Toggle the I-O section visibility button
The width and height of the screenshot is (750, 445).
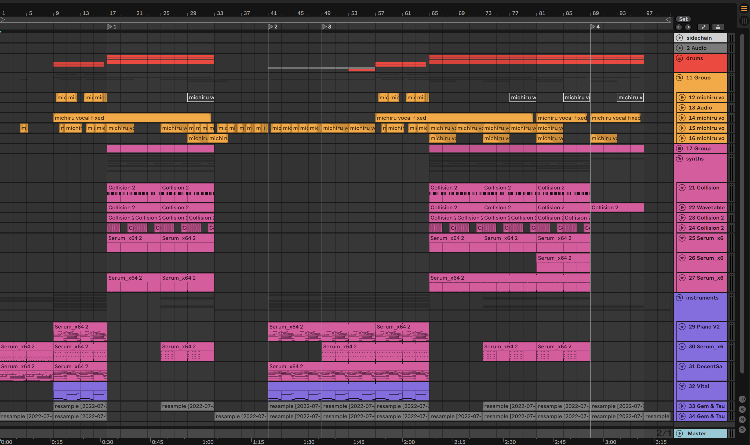click(742, 399)
